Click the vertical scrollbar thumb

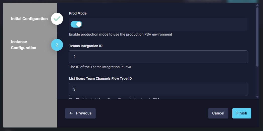tap(257, 37)
